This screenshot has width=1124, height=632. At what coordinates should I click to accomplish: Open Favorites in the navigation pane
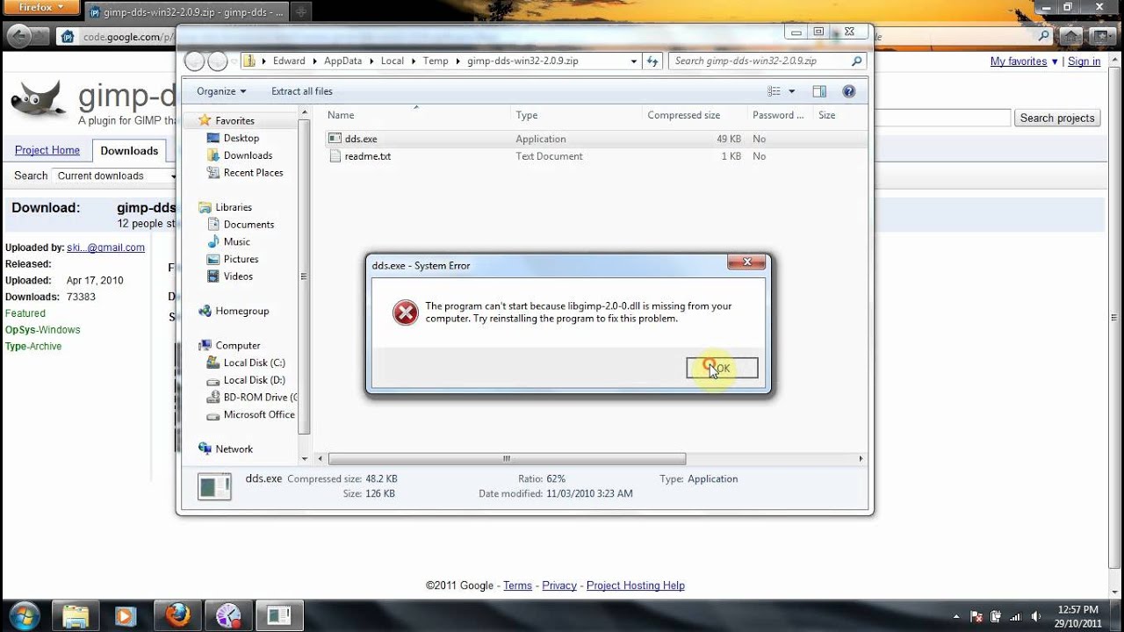pyautogui.click(x=234, y=120)
